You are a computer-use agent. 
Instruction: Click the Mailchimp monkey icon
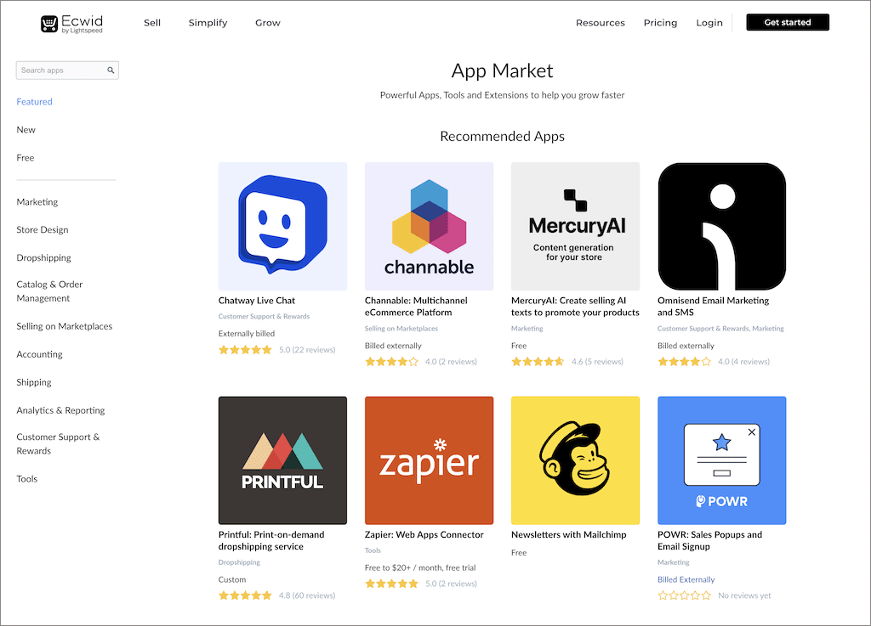tap(575, 460)
